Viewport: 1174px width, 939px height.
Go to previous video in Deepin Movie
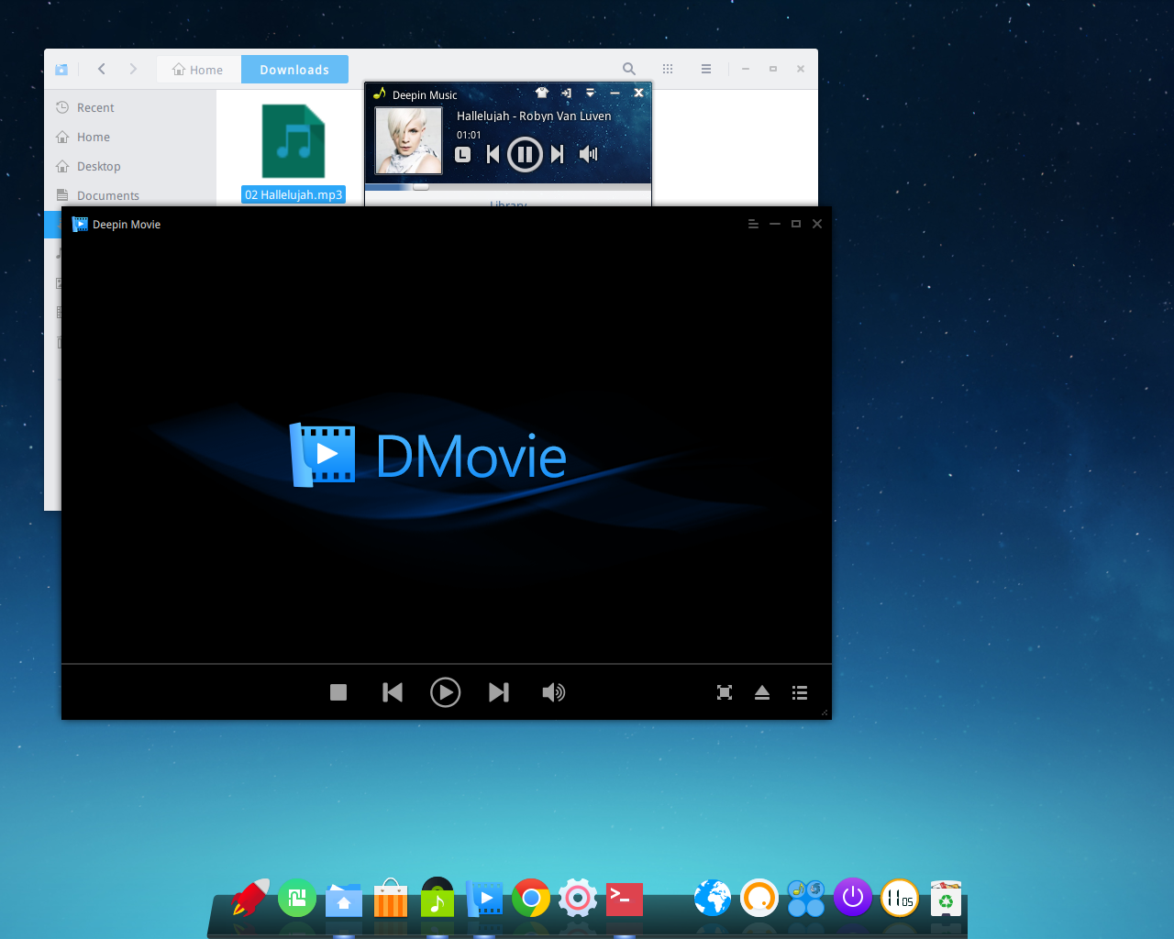pyautogui.click(x=393, y=692)
